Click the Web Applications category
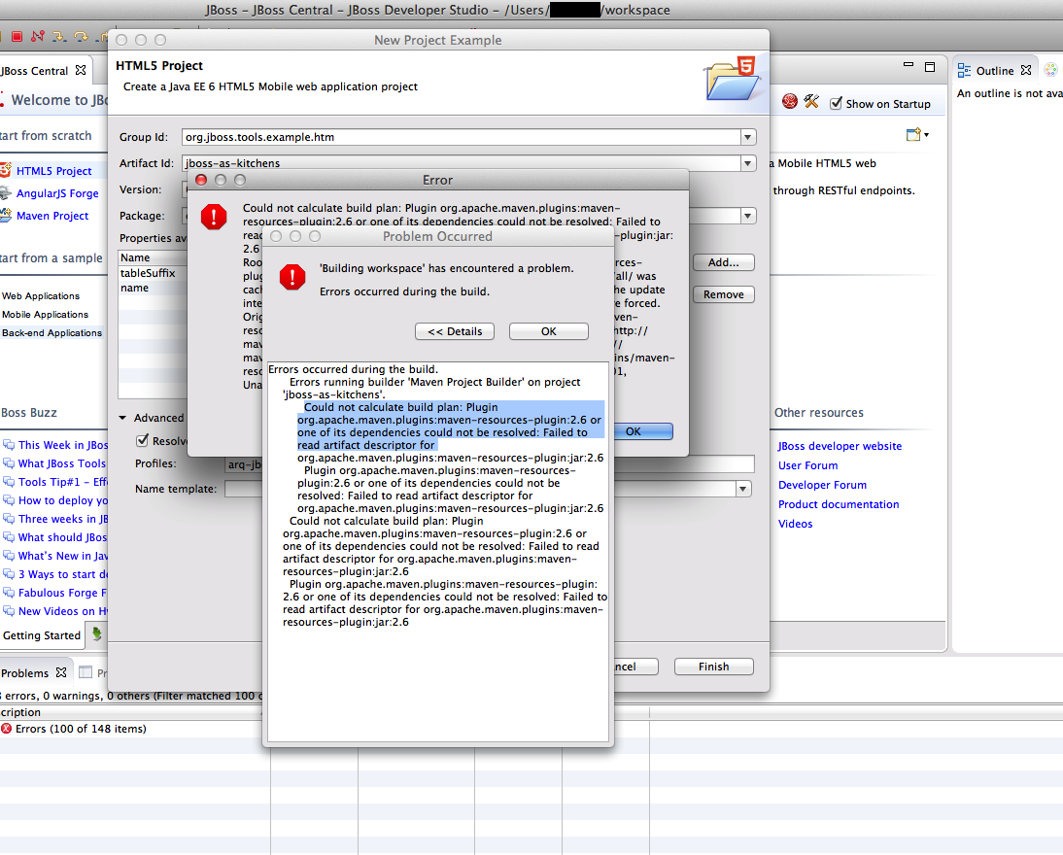Screen dimensions: 1063x855 tap(41, 296)
